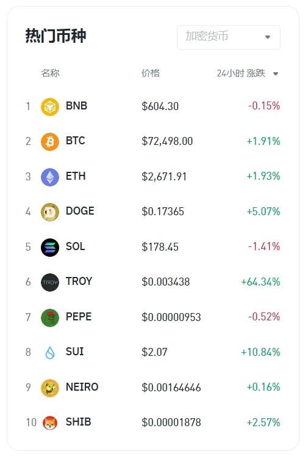
Task: Select the Ethereum ETH diamond icon
Action: (x=50, y=177)
